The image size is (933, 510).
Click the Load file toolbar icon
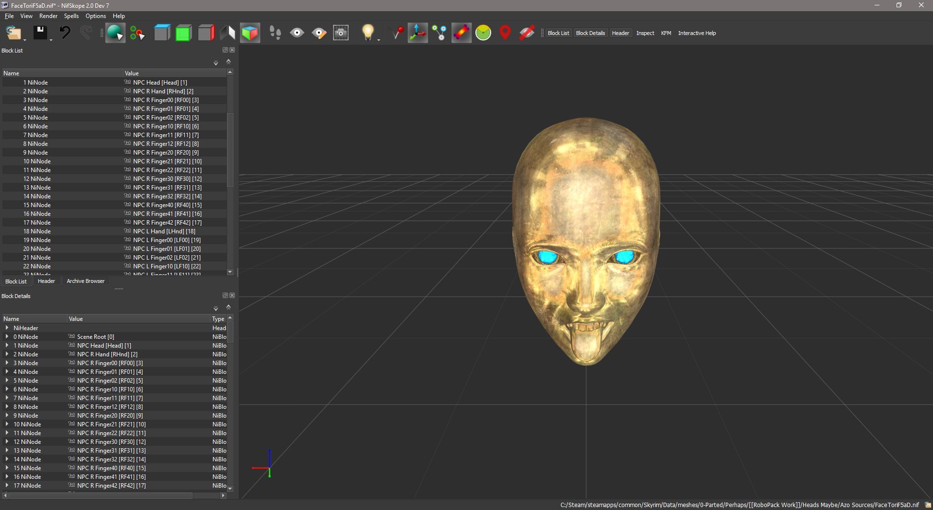coord(13,33)
